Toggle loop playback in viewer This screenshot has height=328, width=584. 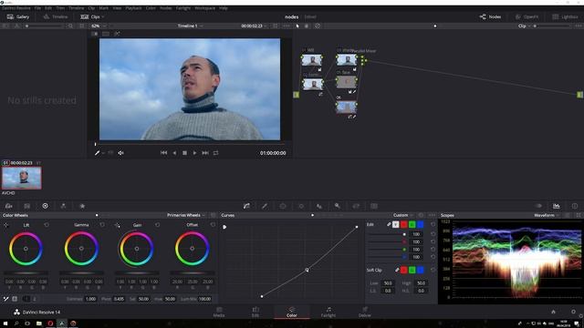pyautogui.click(x=215, y=153)
